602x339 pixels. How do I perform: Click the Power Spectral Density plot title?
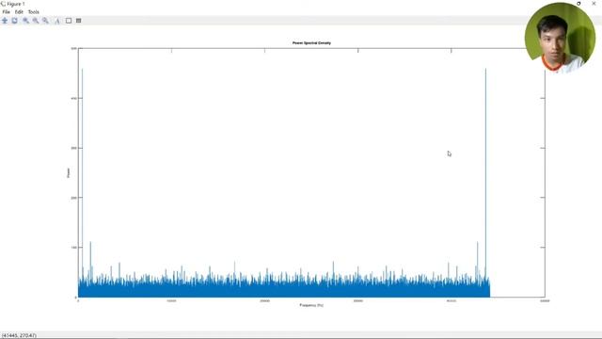(x=311, y=43)
